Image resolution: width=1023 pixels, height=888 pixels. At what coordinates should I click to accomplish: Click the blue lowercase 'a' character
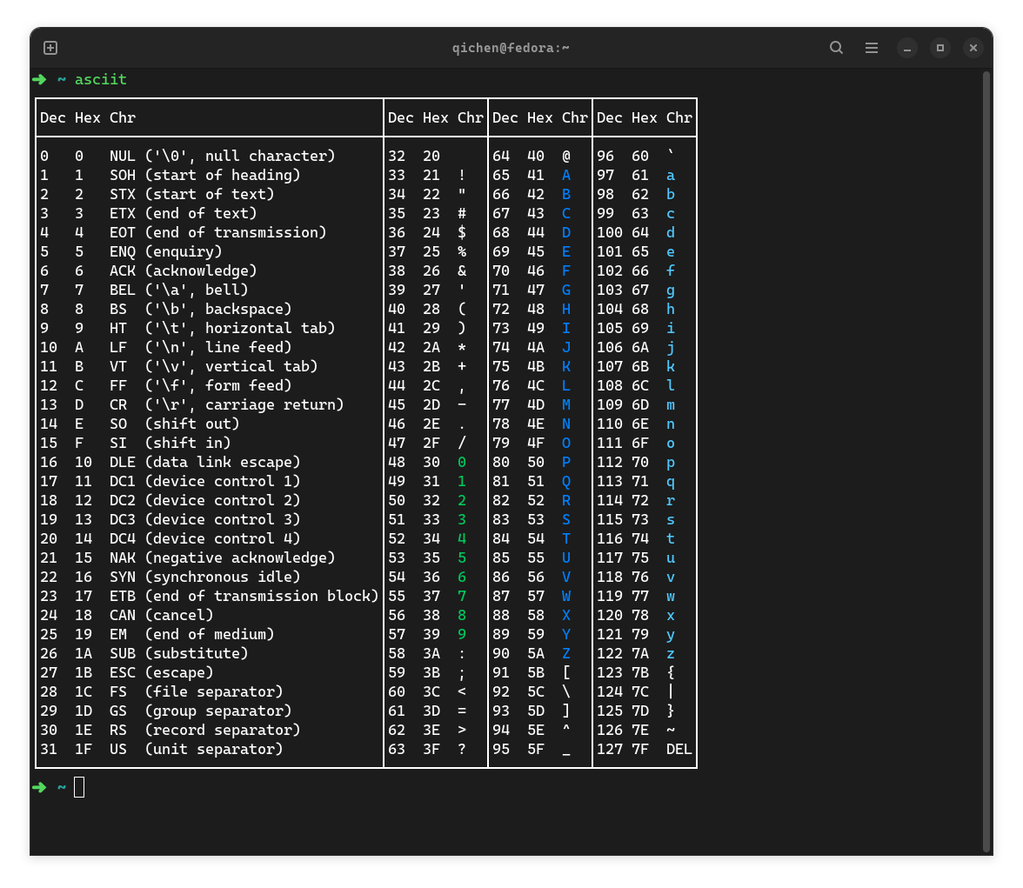671,176
